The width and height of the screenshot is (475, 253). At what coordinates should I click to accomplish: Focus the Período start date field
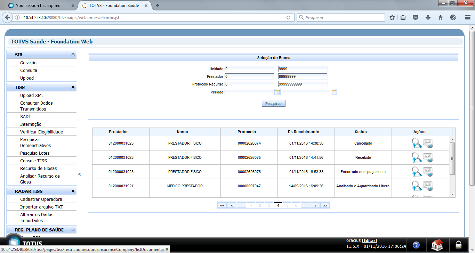(x=249, y=92)
